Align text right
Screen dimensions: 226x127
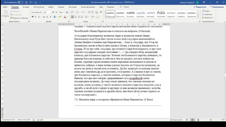79,17
